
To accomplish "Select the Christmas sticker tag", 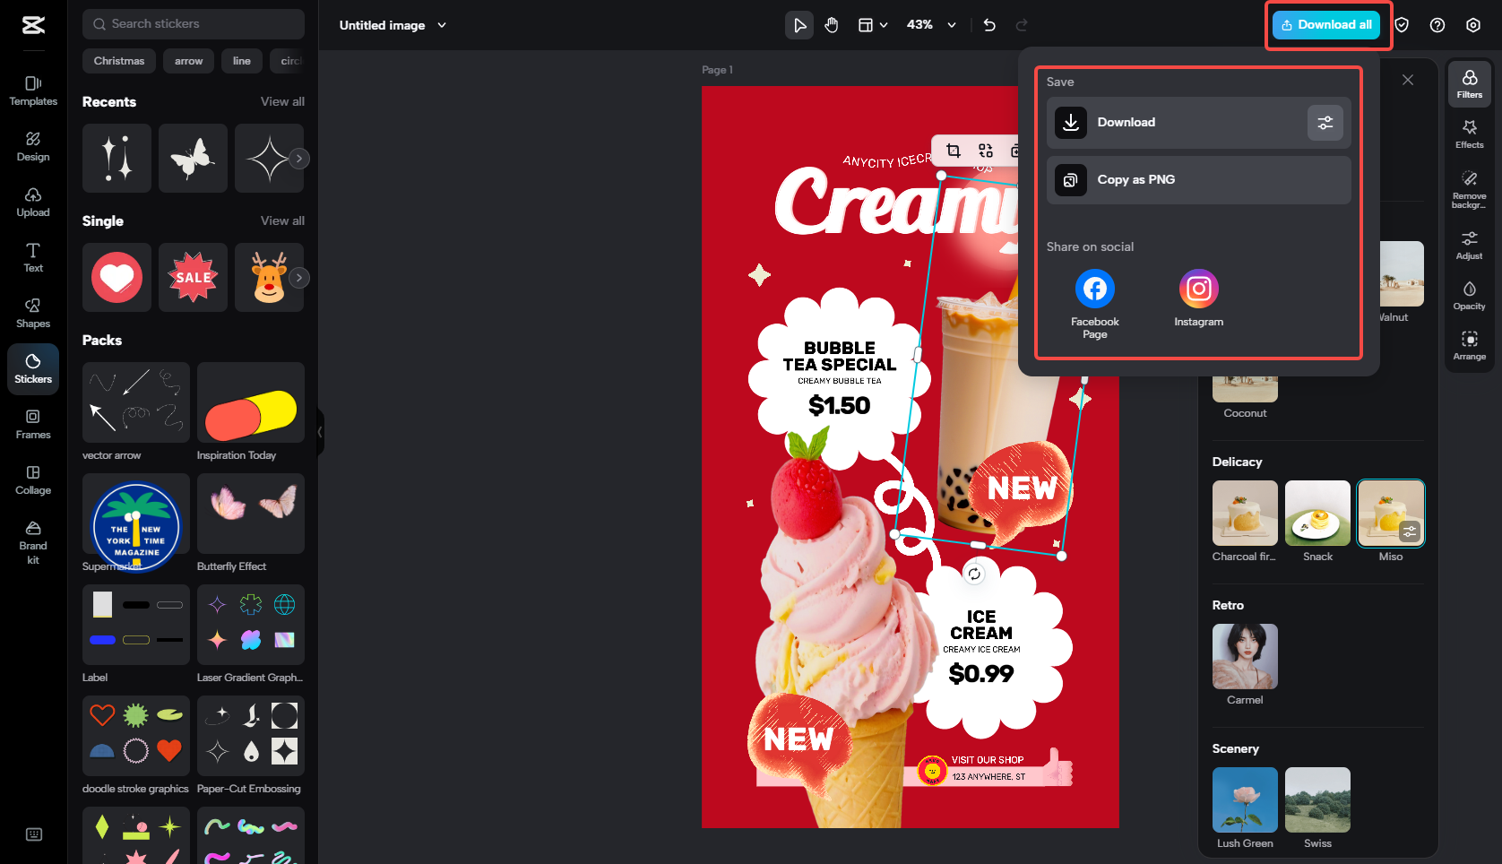I will [x=119, y=61].
